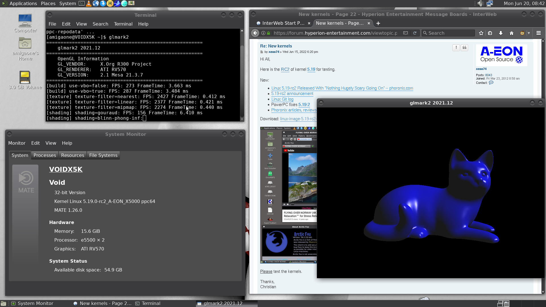
Task: Open the Computer desktop icon
Action: pos(25,23)
